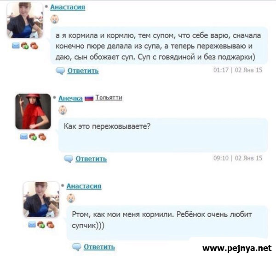Click red remove-user icon under Анечка avatar
Screen dimensions: 276x256
pyautogui.click(x=42, y=137)
